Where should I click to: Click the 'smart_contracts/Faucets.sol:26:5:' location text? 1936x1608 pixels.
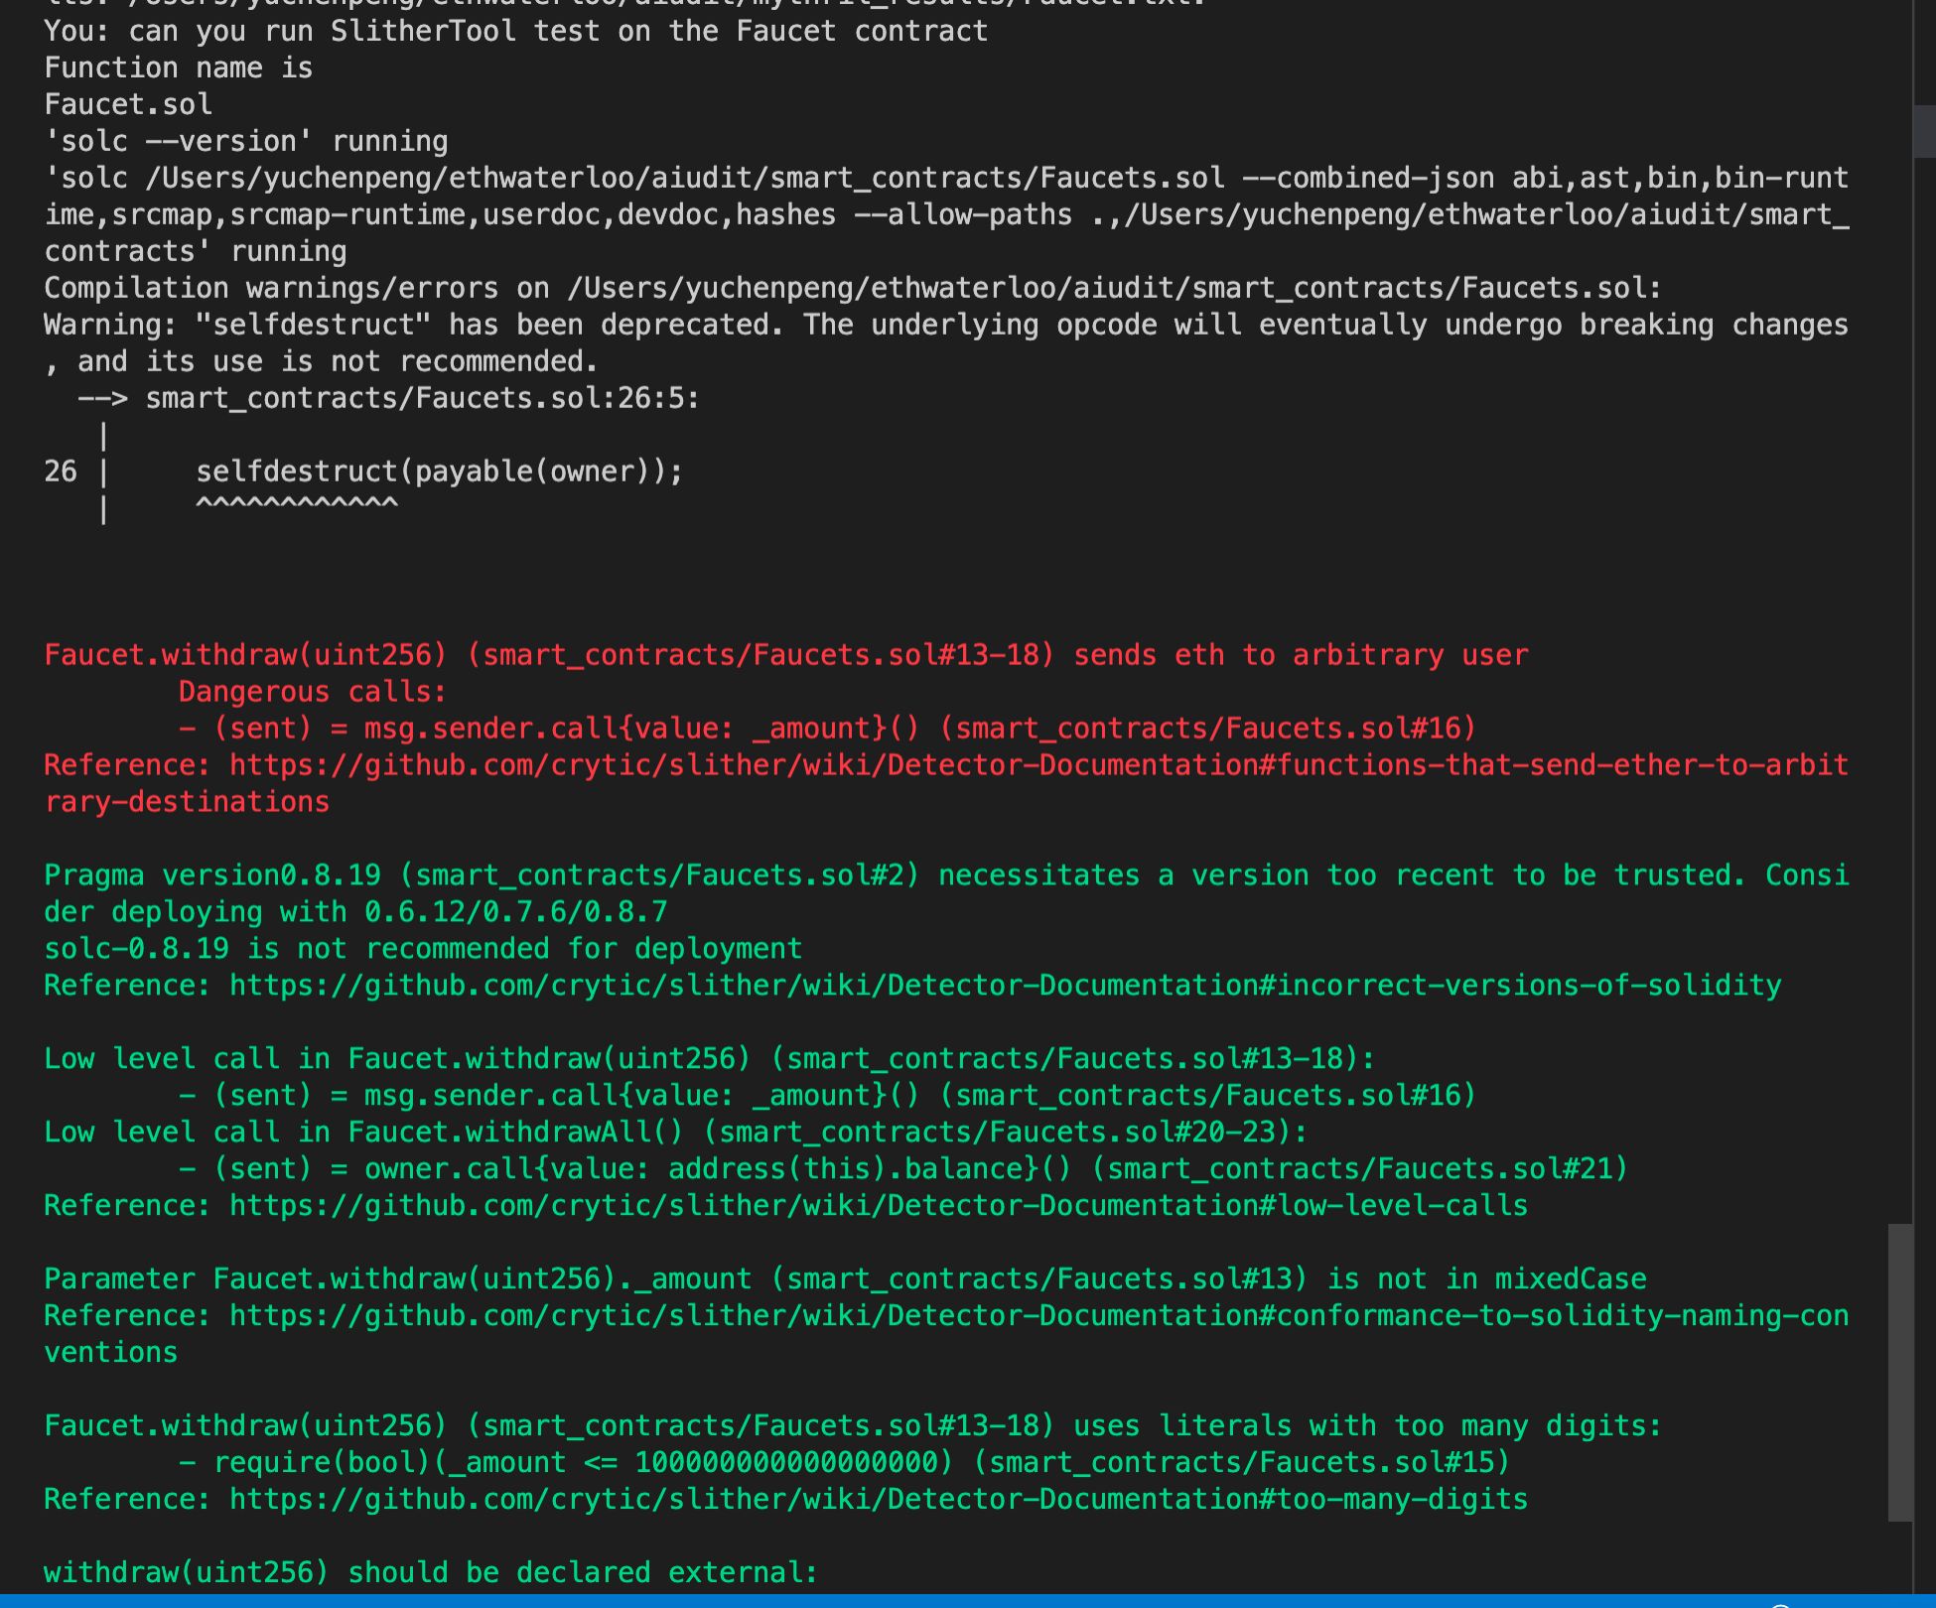[423, 398]
